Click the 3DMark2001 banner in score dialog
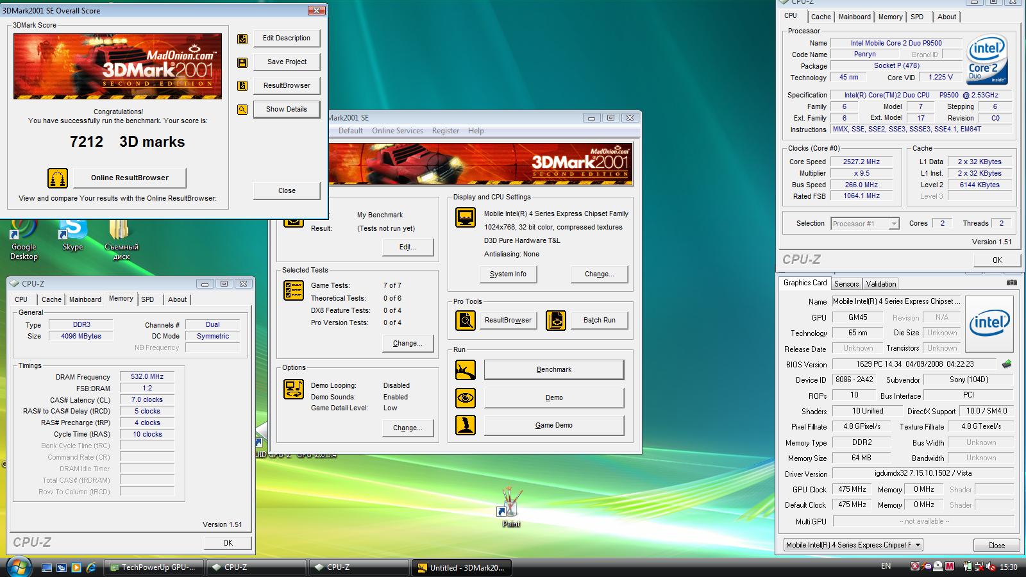This screenshot has width=1026, height=577. 117,67
